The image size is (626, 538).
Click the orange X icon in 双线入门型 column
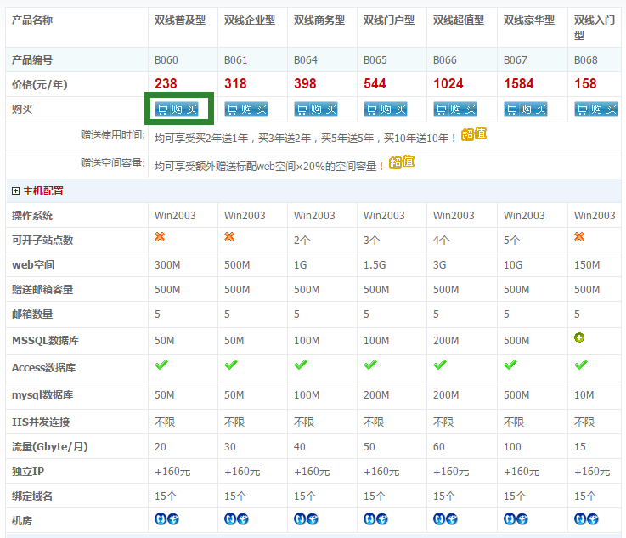click(579, 238)
